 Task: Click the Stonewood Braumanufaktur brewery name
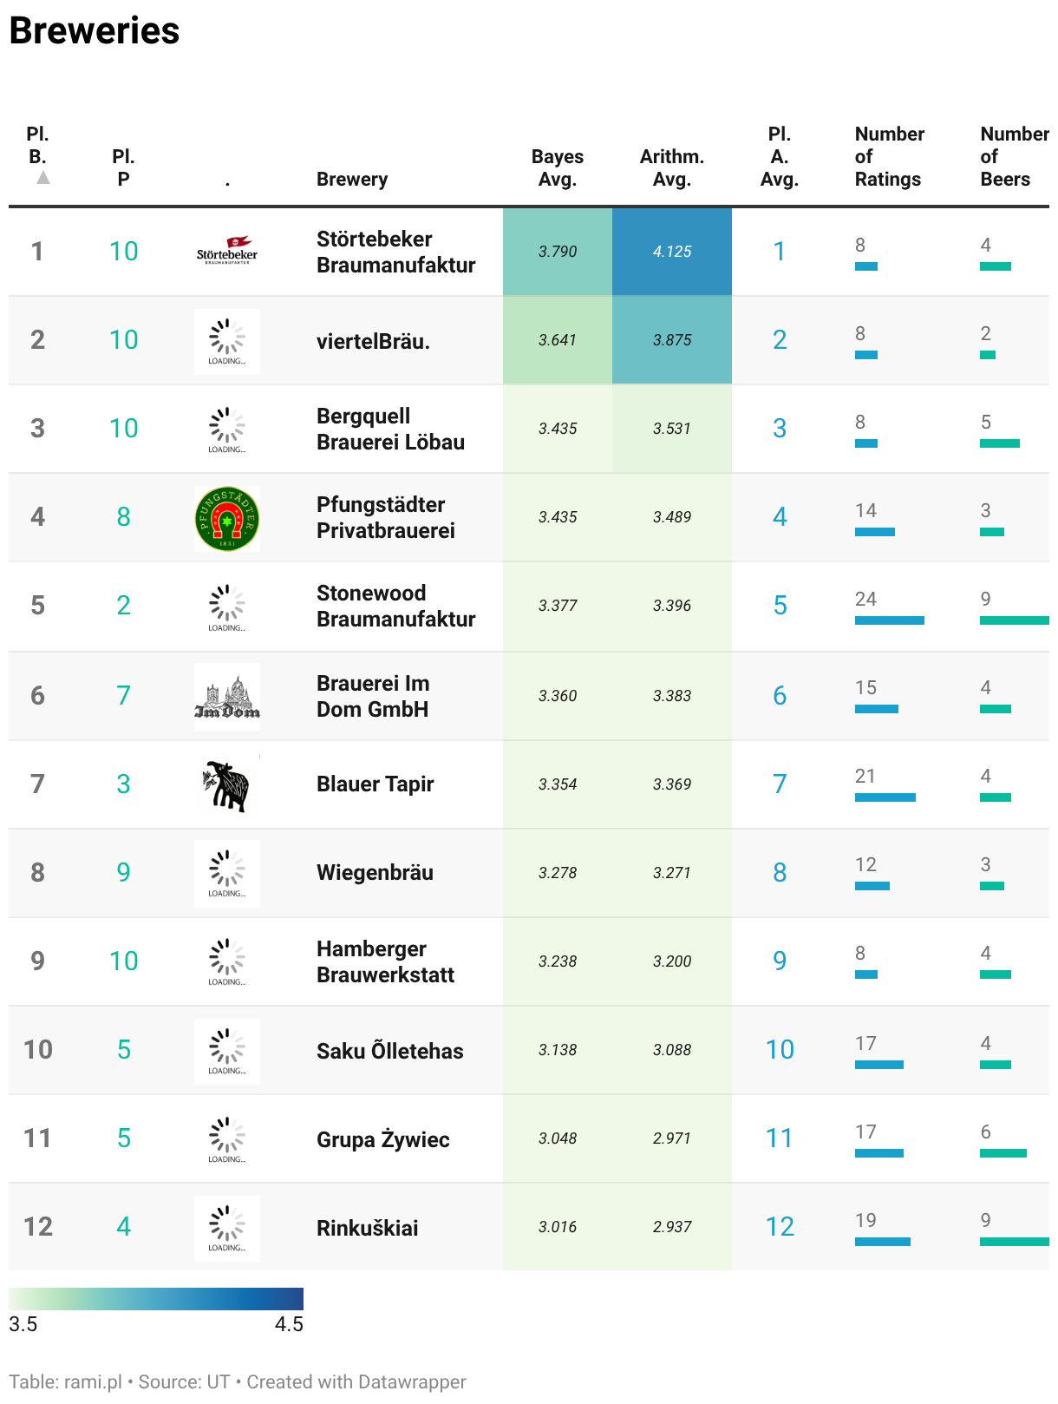(396, 606)
